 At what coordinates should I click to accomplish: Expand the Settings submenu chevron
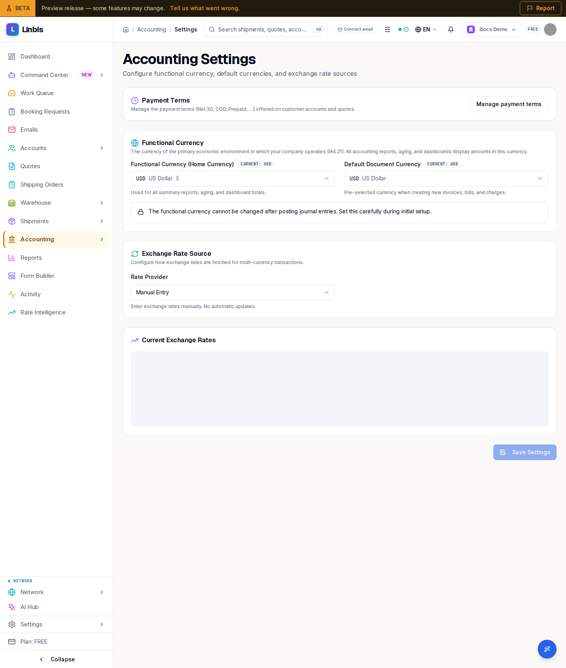(x=102, y=624)
